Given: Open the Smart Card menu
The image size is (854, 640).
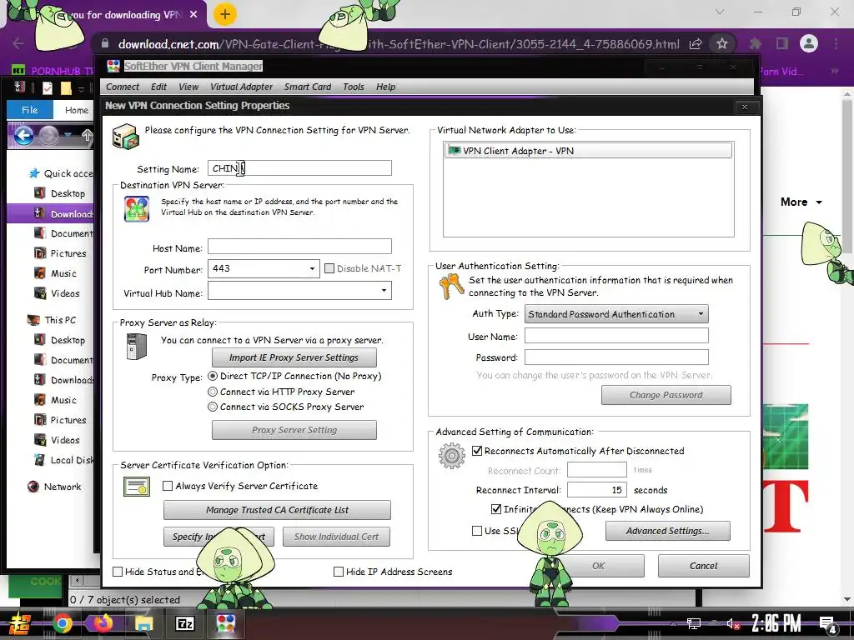Looking at the screenshot, I should pos(307,87).
